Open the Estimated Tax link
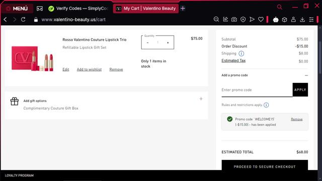Screen dimensions: 322x181 (233, 60)
